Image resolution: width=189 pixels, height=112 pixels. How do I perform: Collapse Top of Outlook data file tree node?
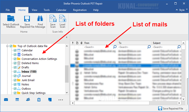click(x=7, y=46)
